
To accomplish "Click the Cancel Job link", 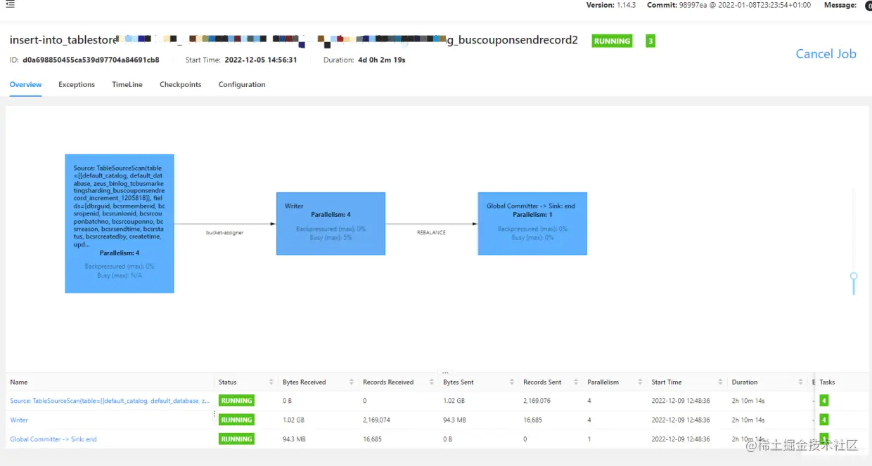I will coord(826,53).
